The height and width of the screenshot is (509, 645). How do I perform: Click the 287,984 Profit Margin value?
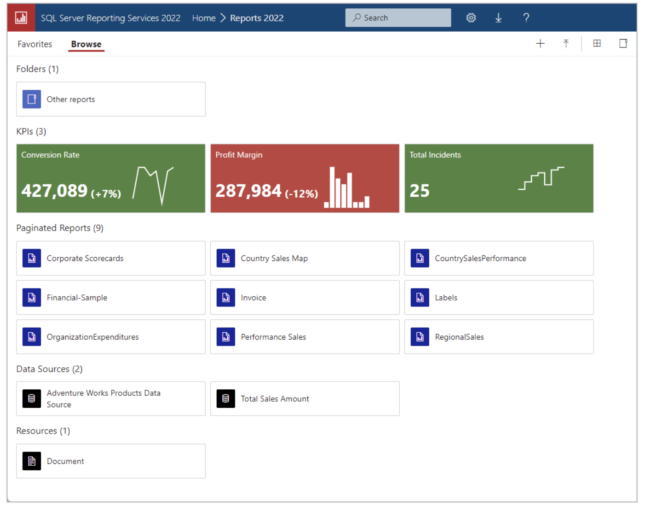click(x=248, y=191)
